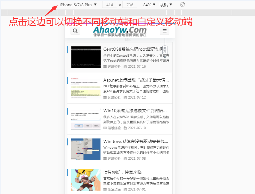
Task: Click the viewport height field showing 736
Action: (130, 5)
